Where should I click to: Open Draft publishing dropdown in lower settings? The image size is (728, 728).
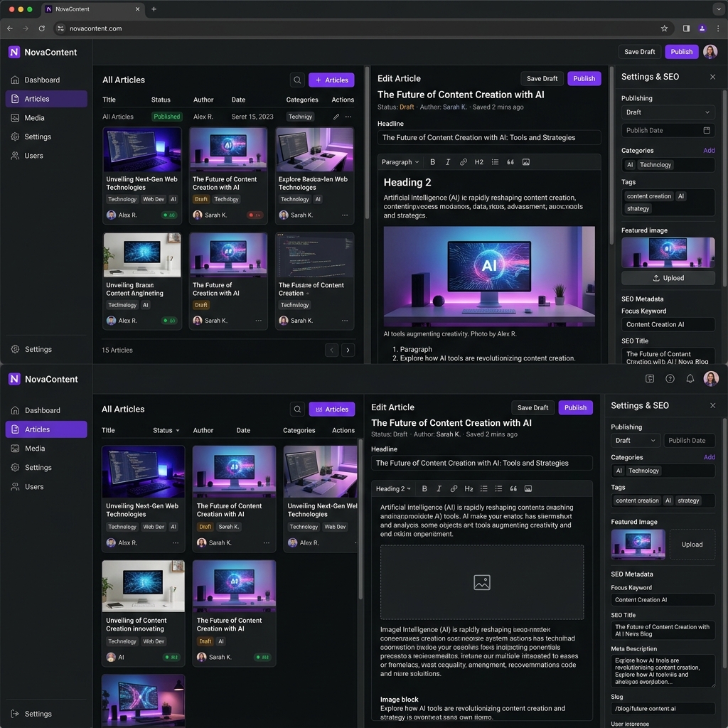pos(635,441)
